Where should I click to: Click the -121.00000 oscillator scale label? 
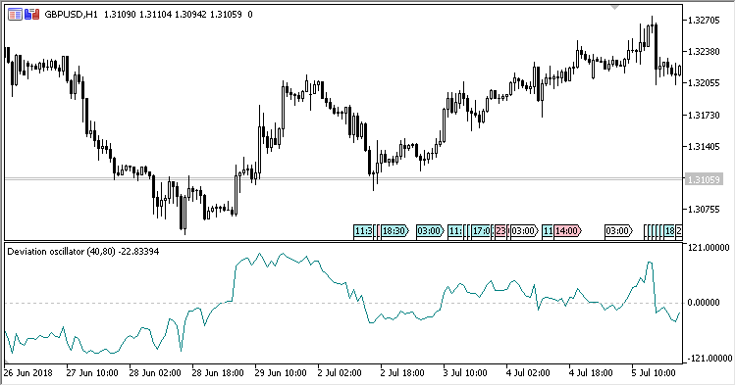[x=709, y=359]
